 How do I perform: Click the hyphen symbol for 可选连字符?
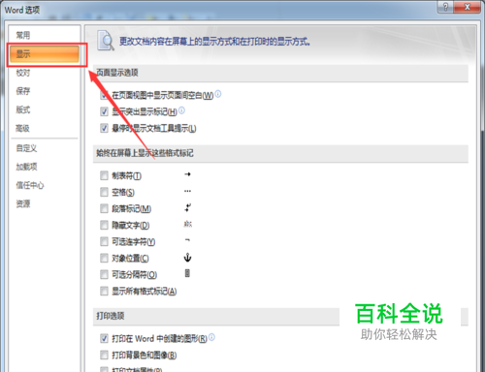(187, 240)
